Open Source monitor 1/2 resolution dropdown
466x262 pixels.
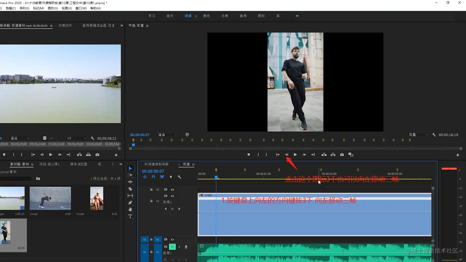click(x=76, y=138)
